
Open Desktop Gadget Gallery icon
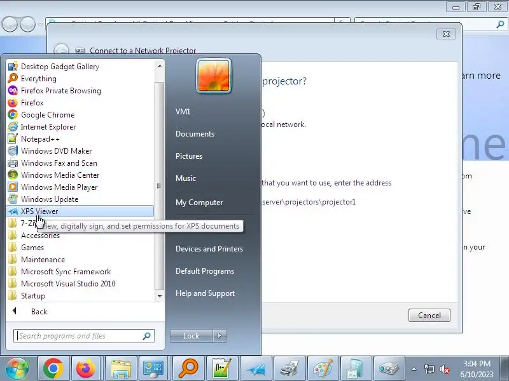13,67
